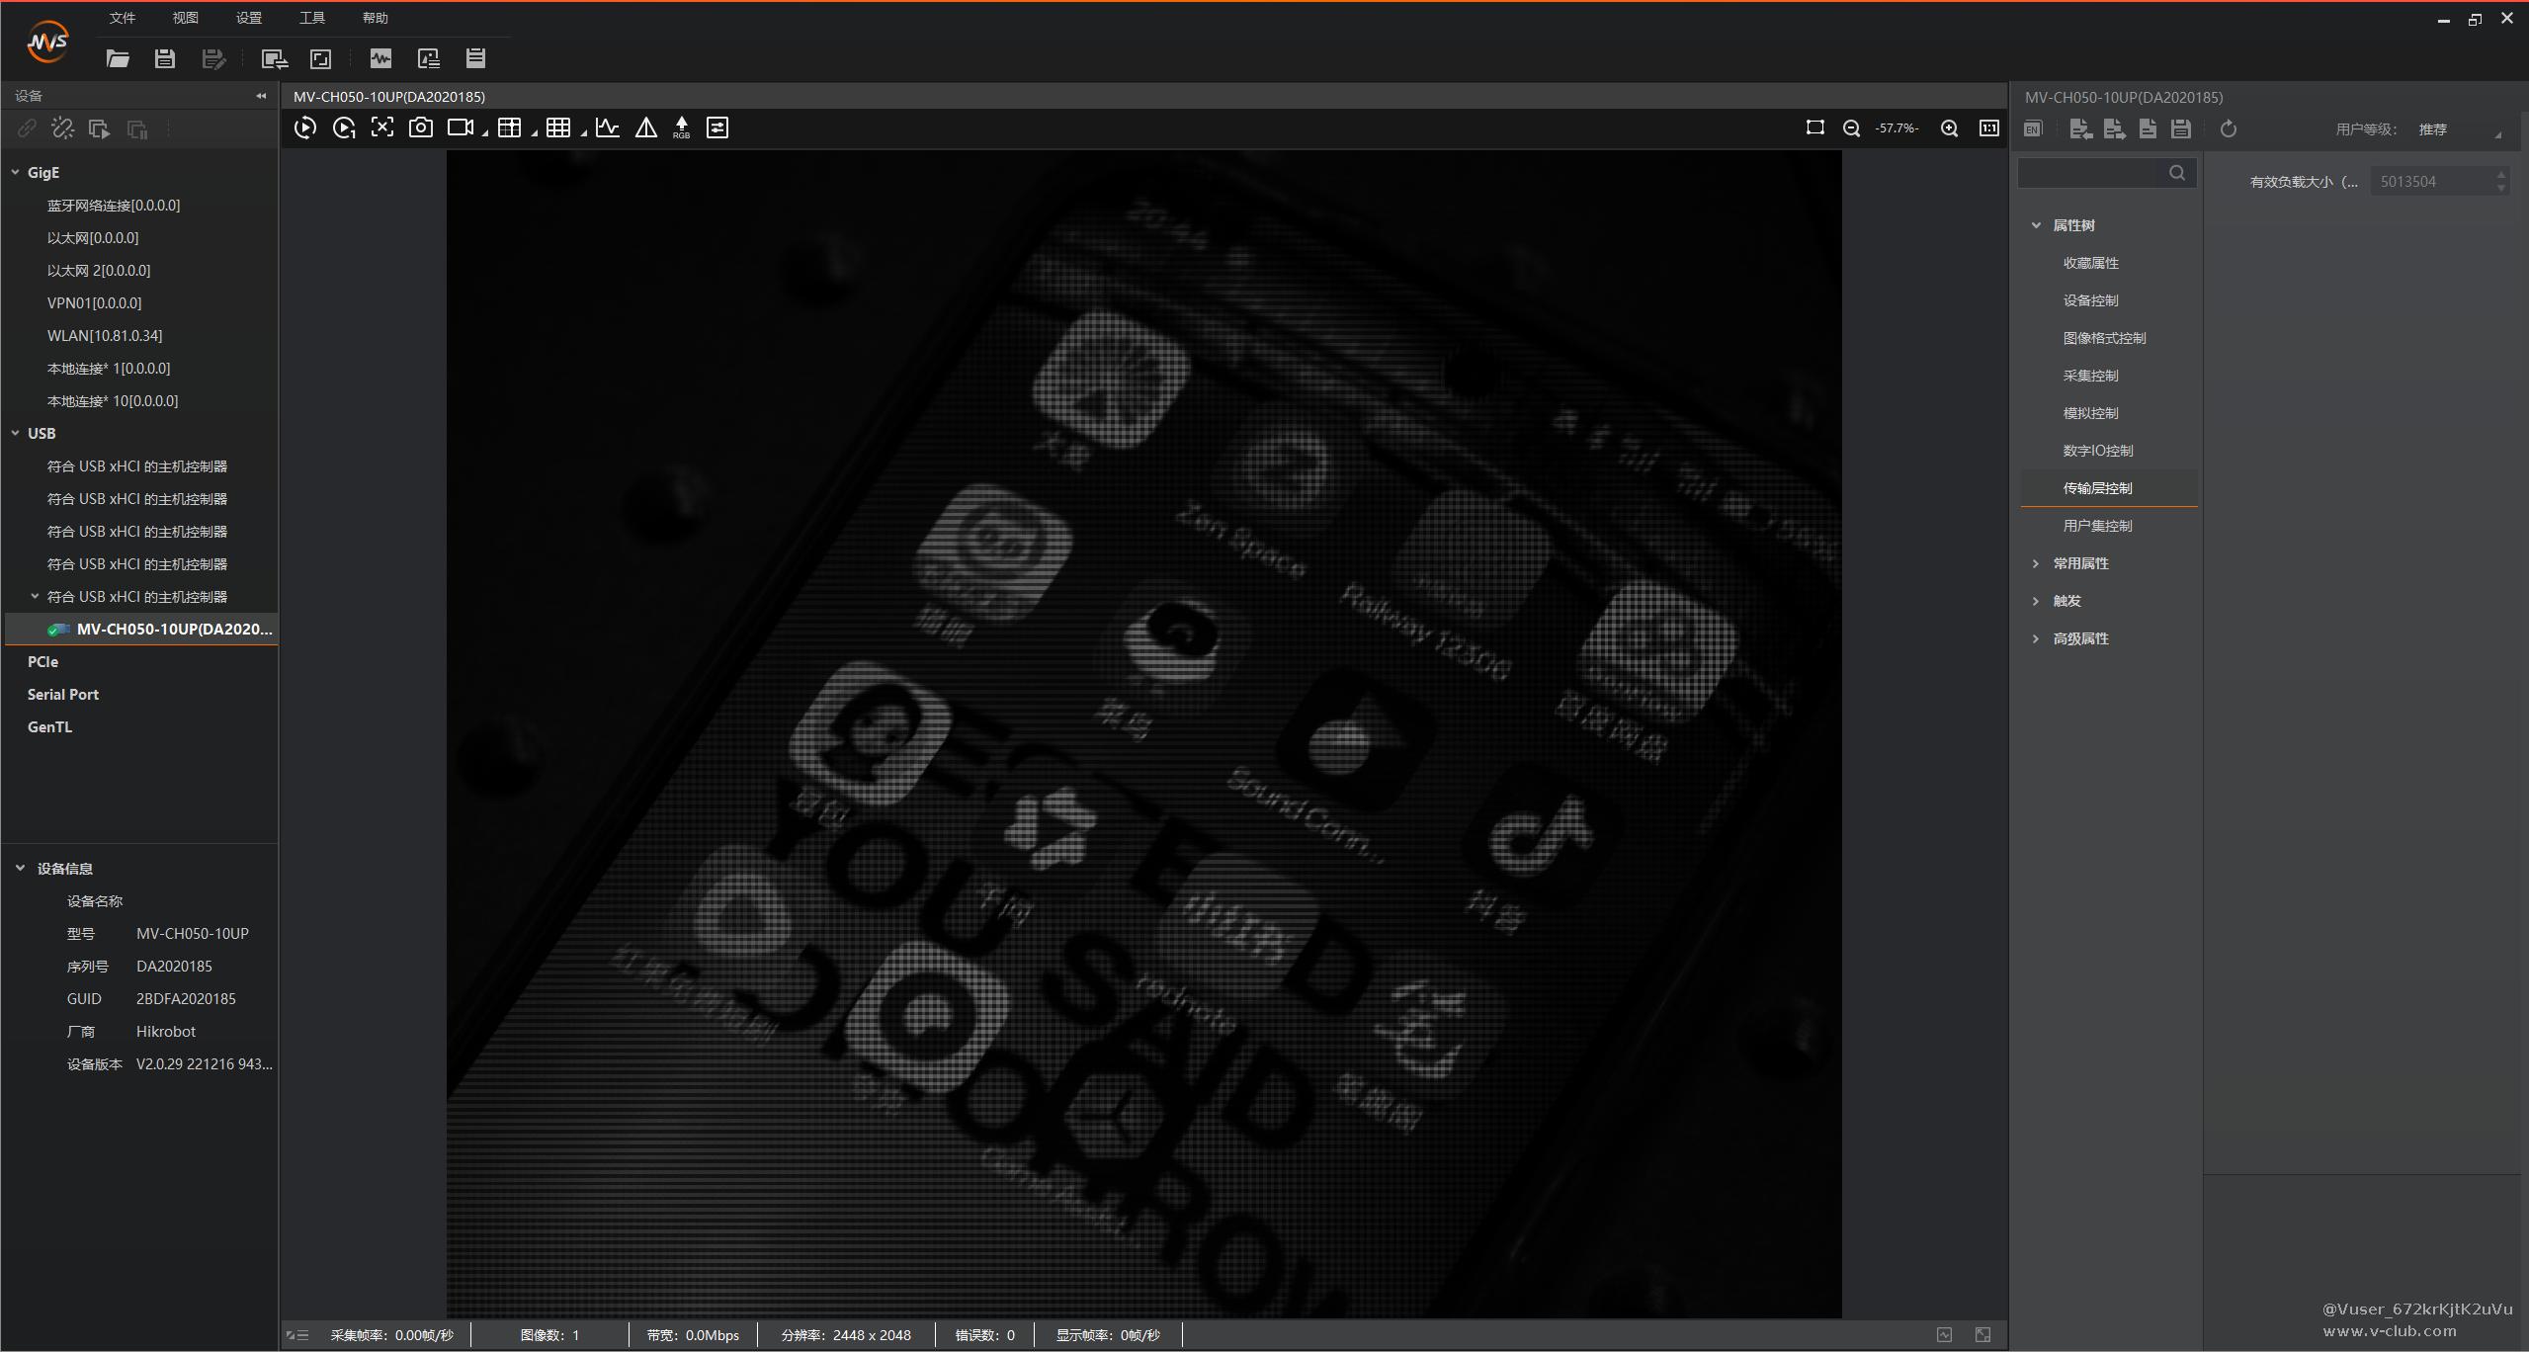
Task: Click the open folder icon in top toolbar
Action: (x=118, y=58)
